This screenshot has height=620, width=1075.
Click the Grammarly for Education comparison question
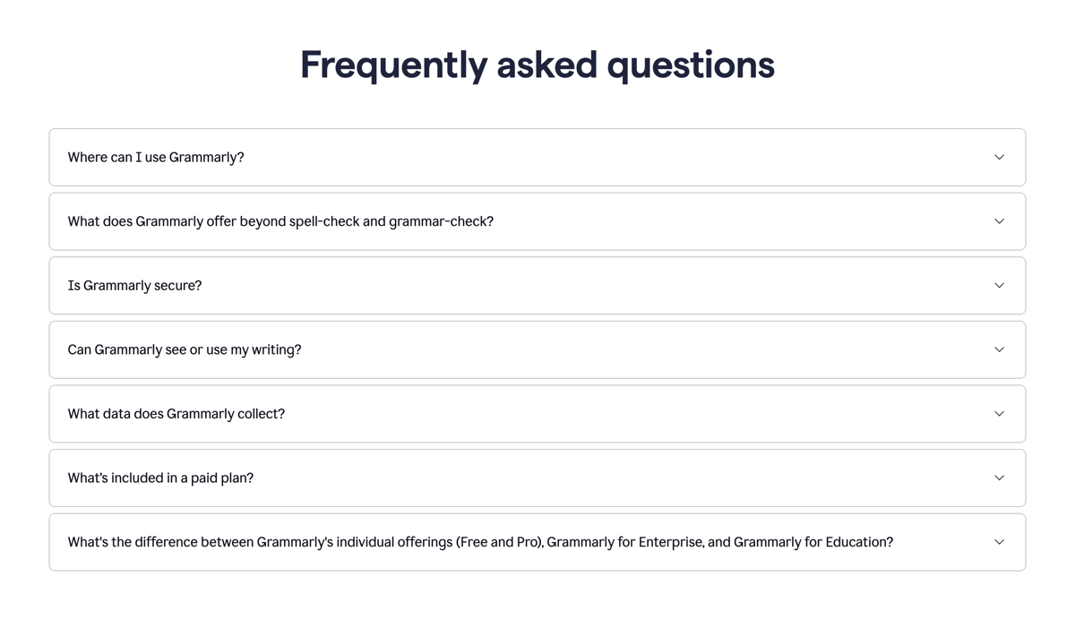pyautogui.click(x=480, y=542)
